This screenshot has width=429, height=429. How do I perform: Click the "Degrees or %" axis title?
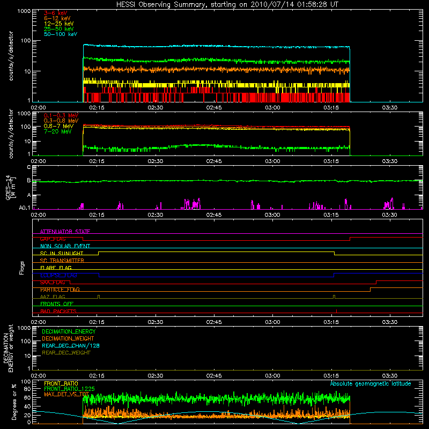pos(14,402)
